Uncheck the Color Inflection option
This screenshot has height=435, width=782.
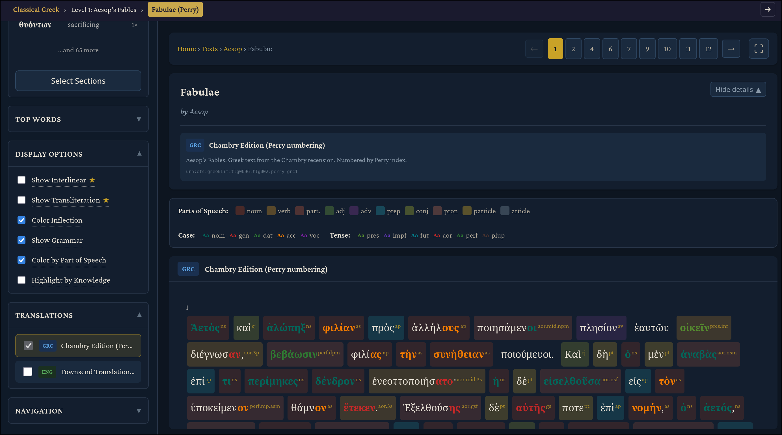(21, 220)
